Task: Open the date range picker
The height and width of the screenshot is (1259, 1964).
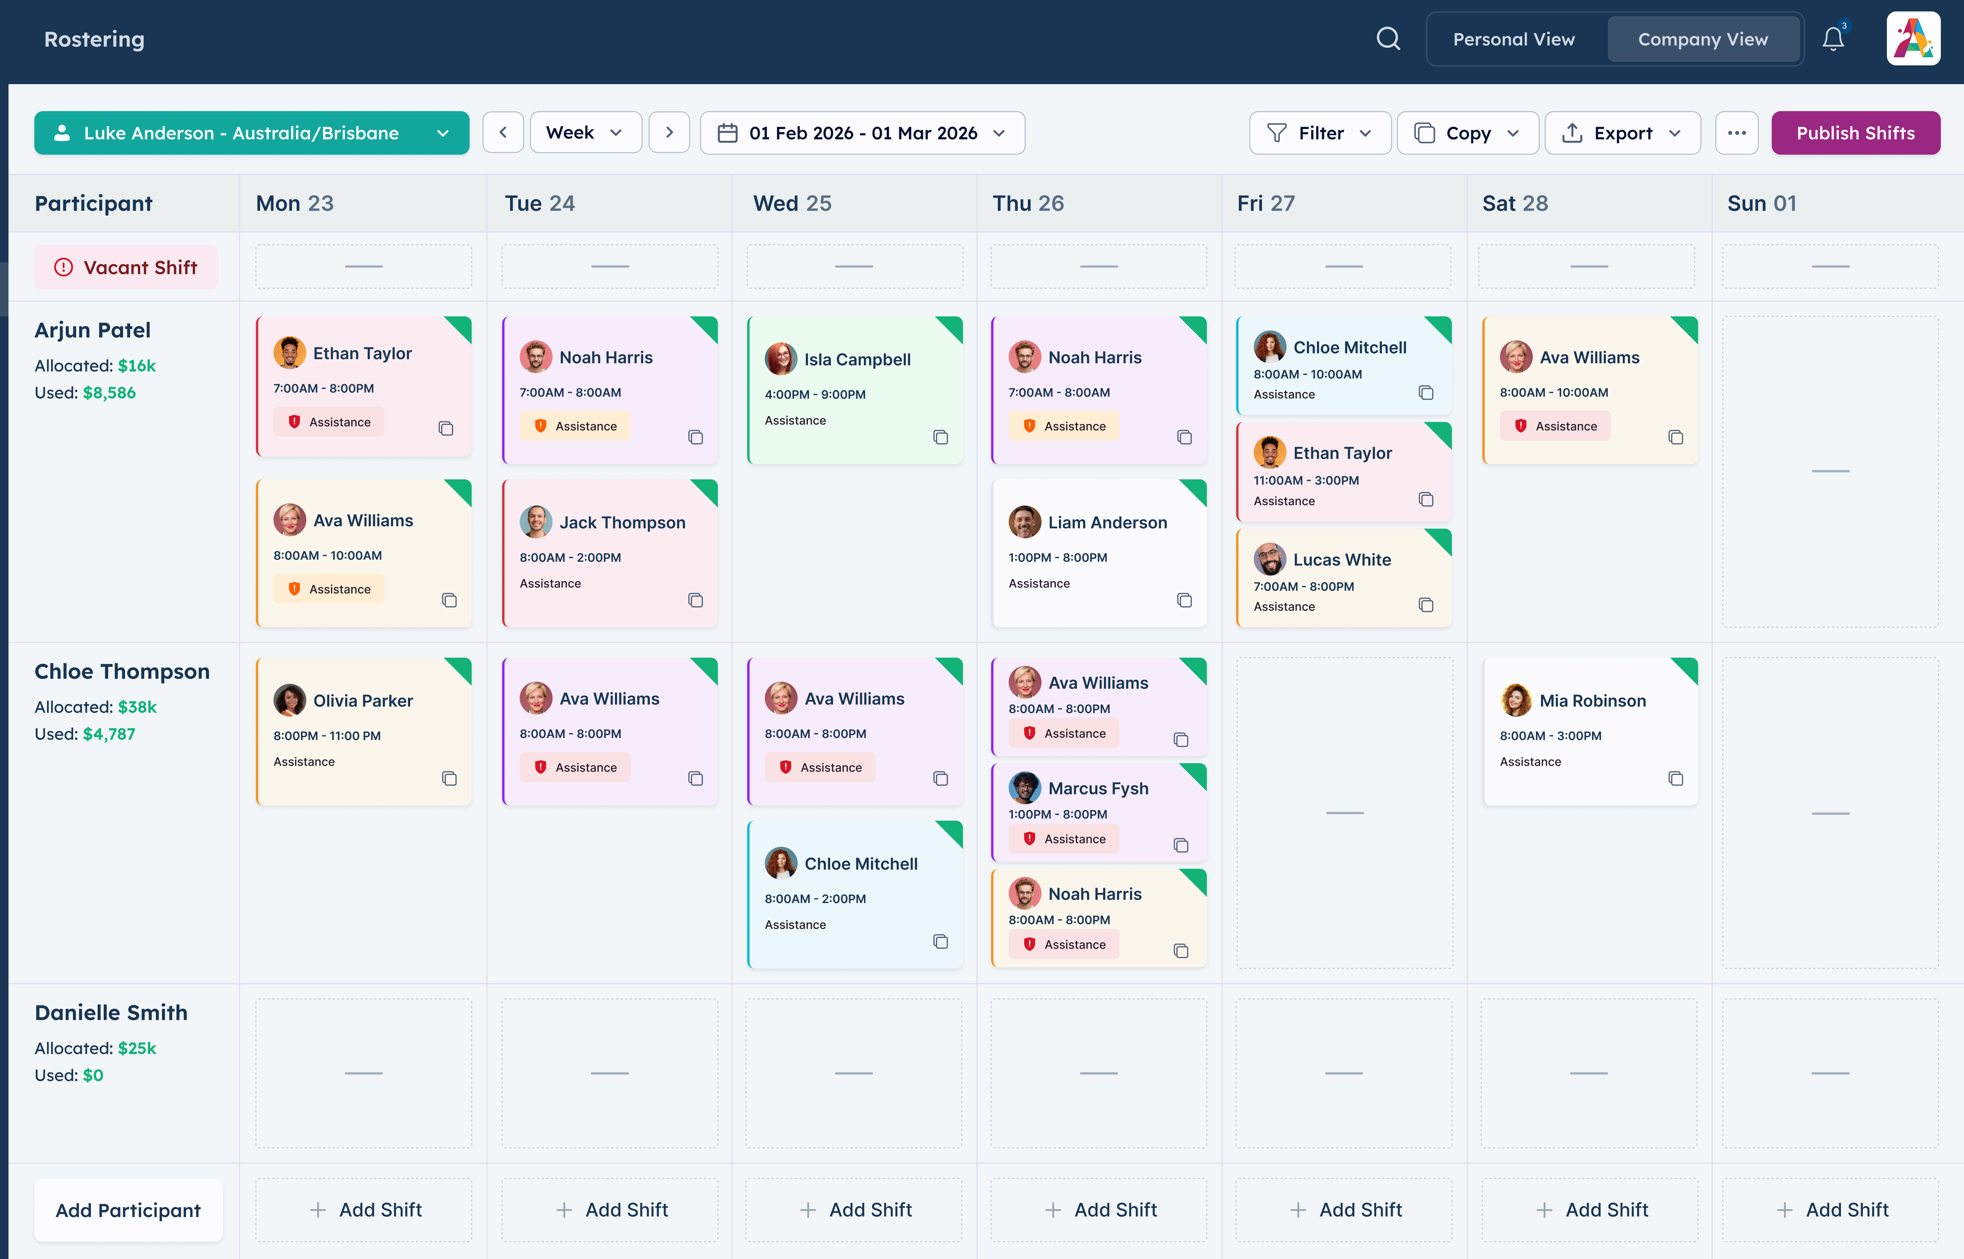Action: pyautogui.click(x=862, y=133)
